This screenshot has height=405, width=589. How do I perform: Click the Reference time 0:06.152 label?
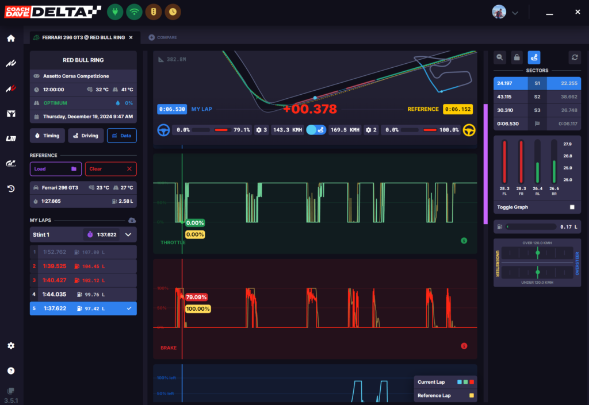pyautogui.click(x=458, y=109)
